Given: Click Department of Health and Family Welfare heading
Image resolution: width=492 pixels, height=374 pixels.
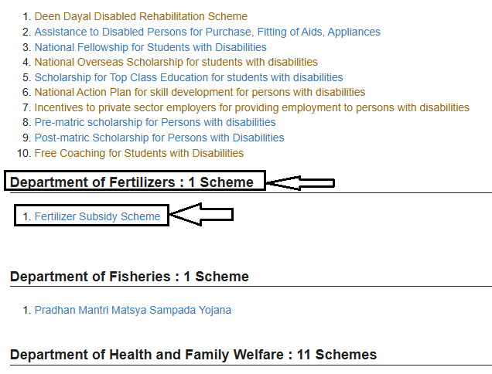Looking at the screenshot, I should click(193, 355).
